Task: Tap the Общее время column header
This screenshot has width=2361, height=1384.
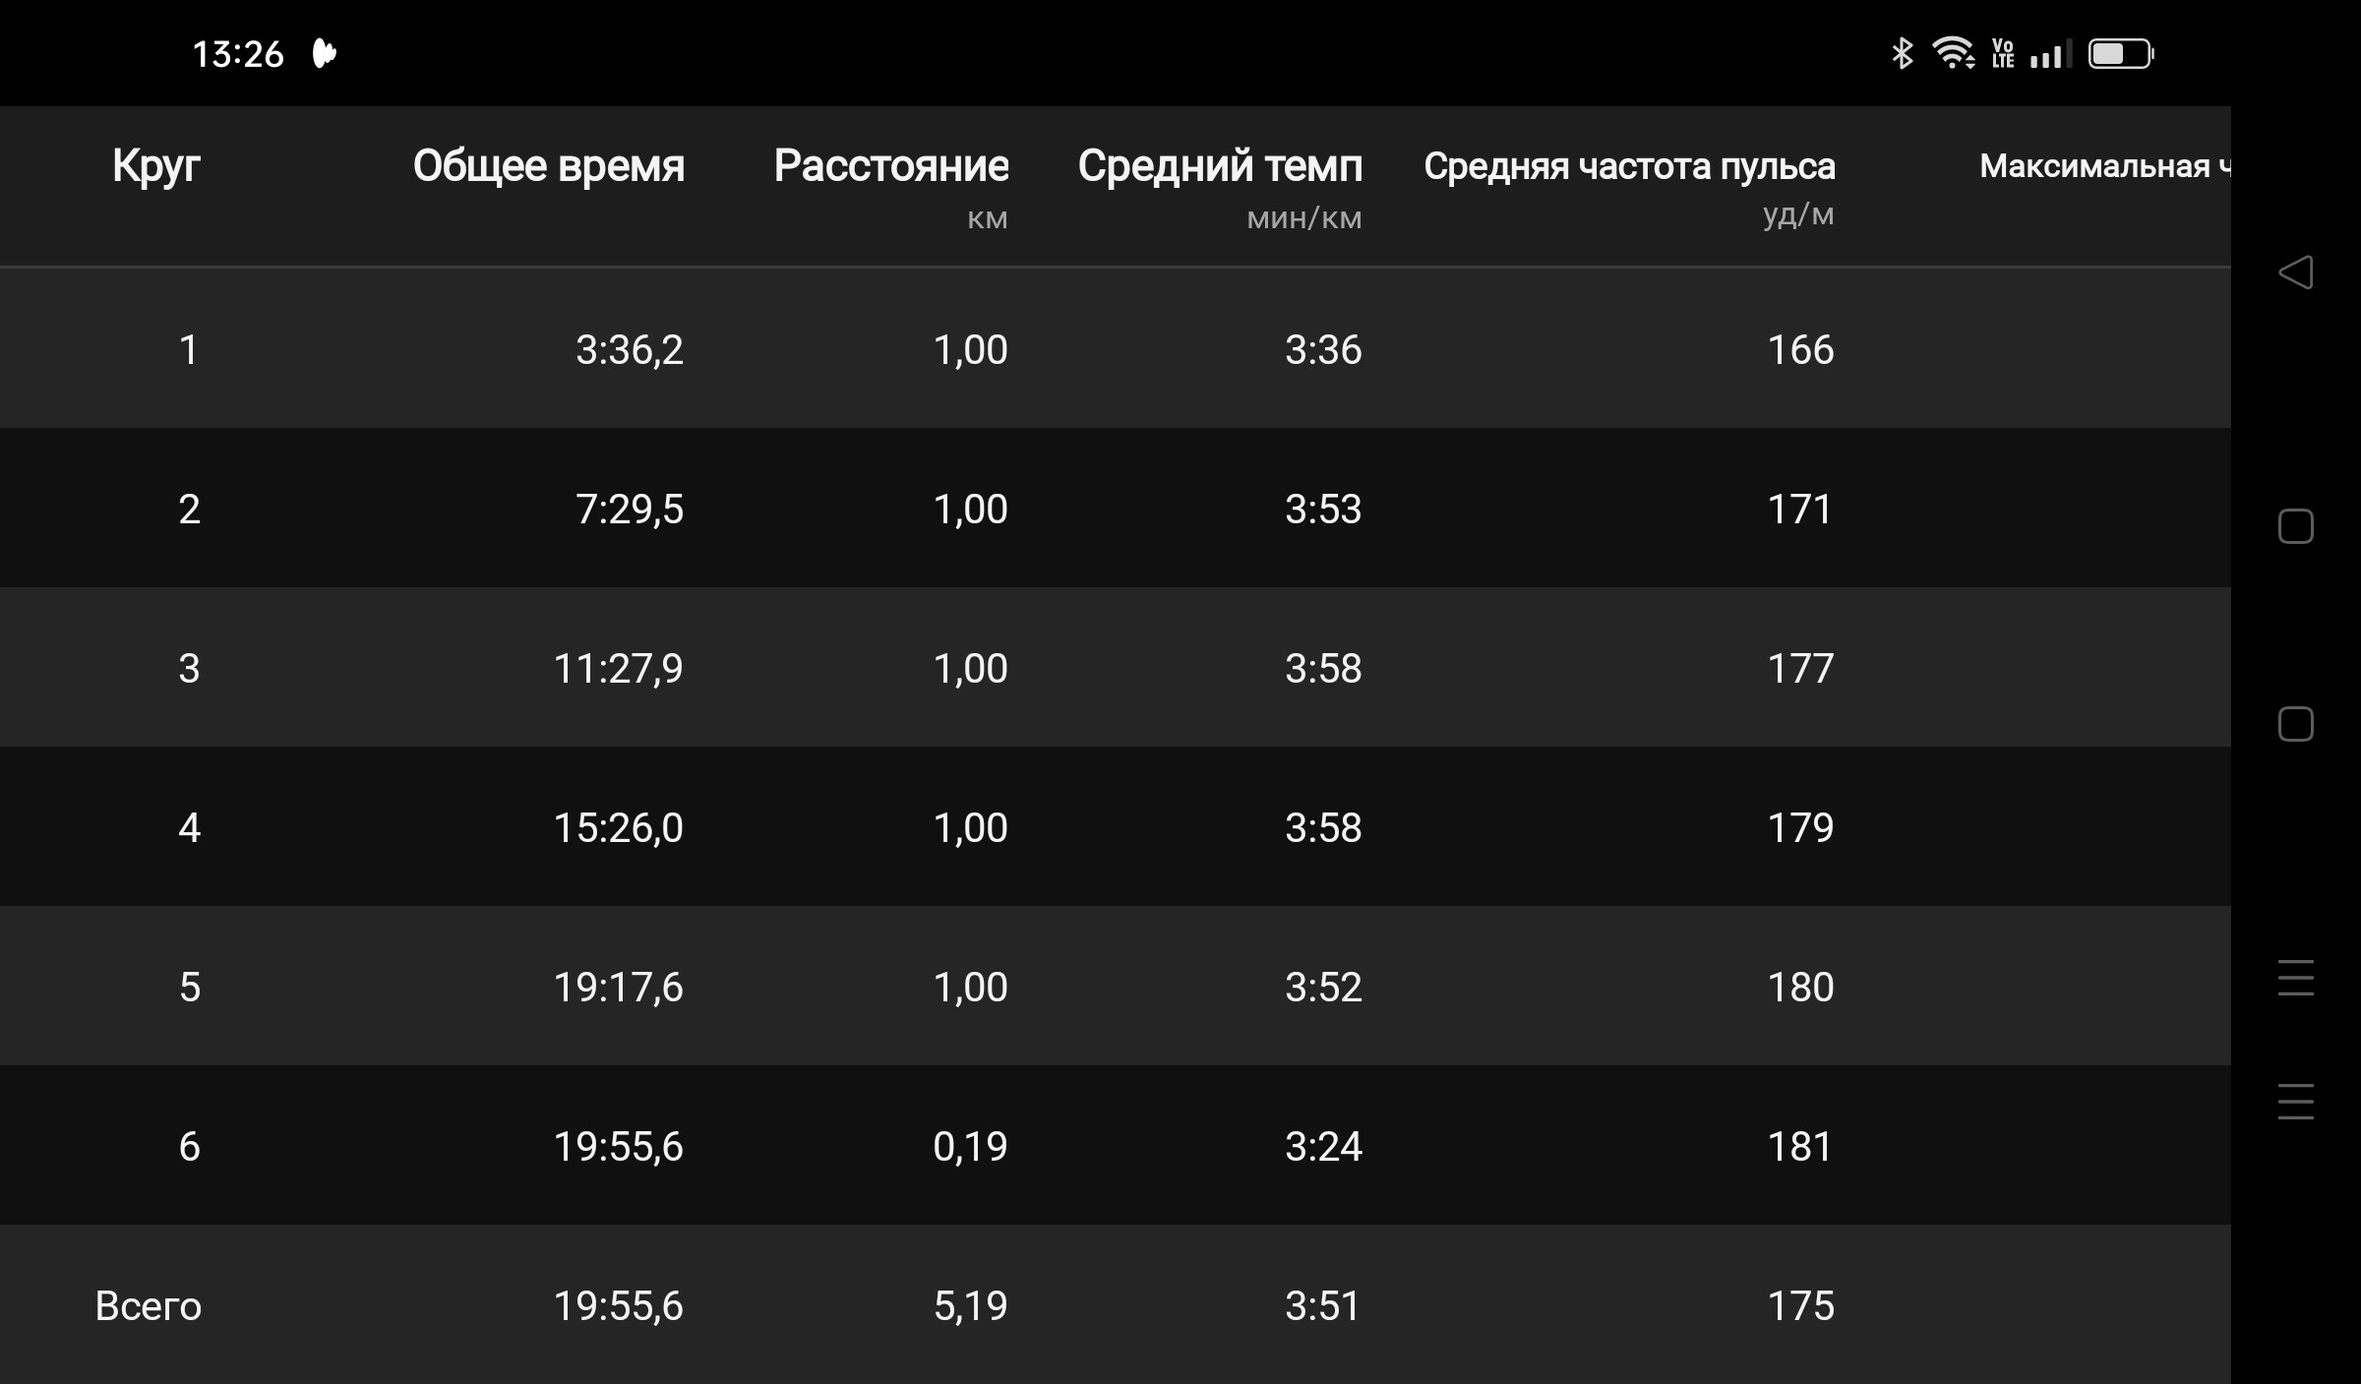Action: pyautogui.click(x=549, y=166)
